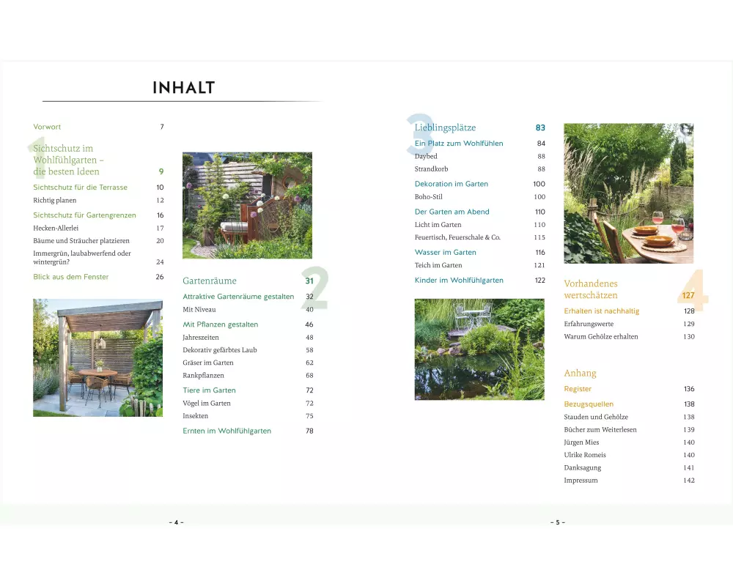The width and height of the screenshot is (733, 586).
Task: Open the 'Sichtschutz für die Terrasse' section
Action: click(x=80, y=188)
